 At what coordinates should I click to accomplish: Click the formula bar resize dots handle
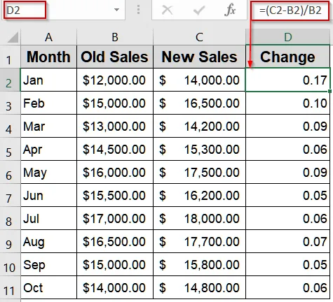[138, 10]
